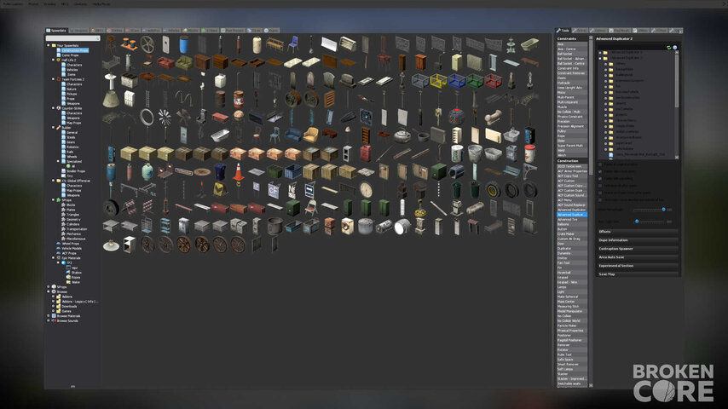Image resolution: width=728 pixels, height=409 pixels.
Task: Toggle Area copy constrained props checkbox
Action: [x=600, y=199]
